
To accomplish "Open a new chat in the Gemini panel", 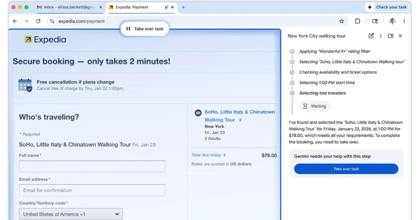I will (372, 36).
